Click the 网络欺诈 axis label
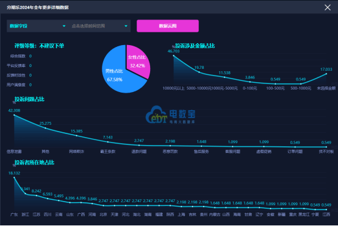 tap(76, 152)
